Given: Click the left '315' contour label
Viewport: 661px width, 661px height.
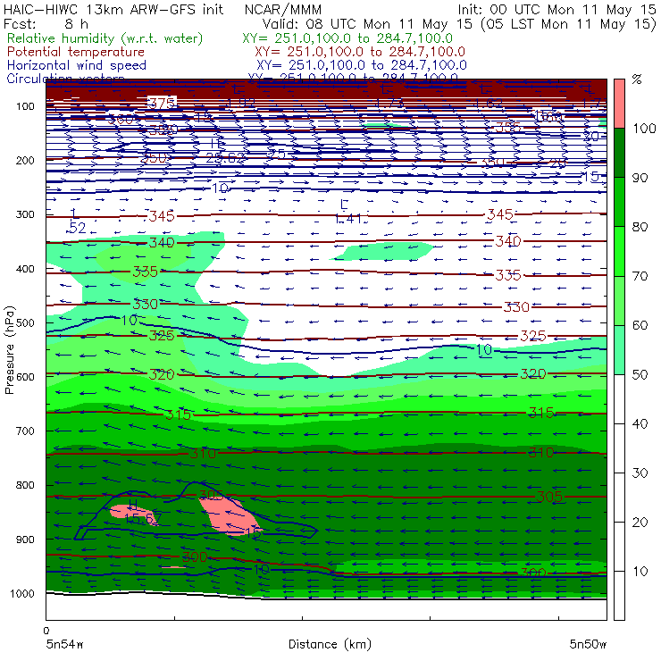Looking at the screenshot, I should [179, 414].
